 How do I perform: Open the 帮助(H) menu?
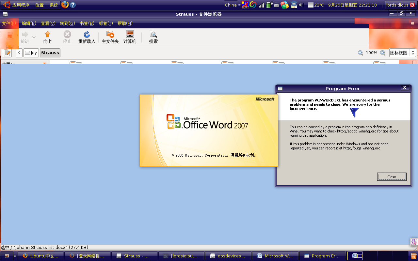pos(125,23)
